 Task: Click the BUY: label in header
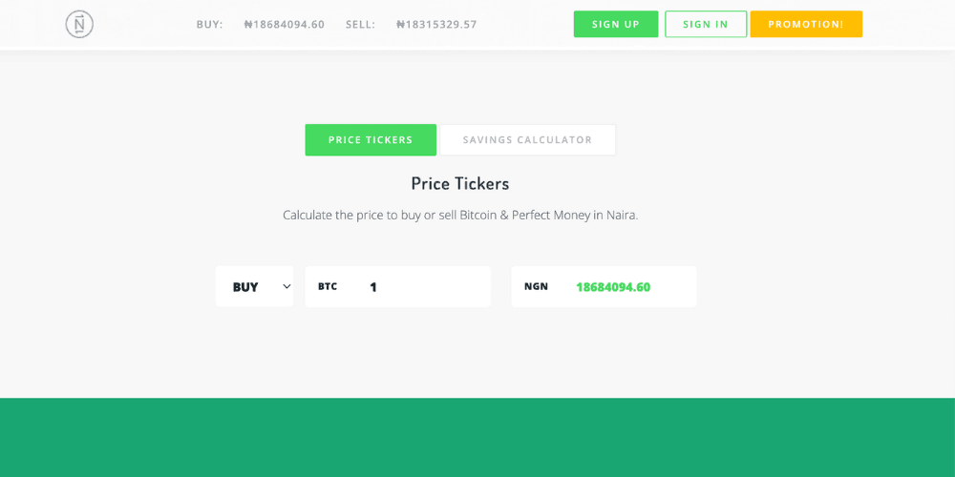click(209, 25)
